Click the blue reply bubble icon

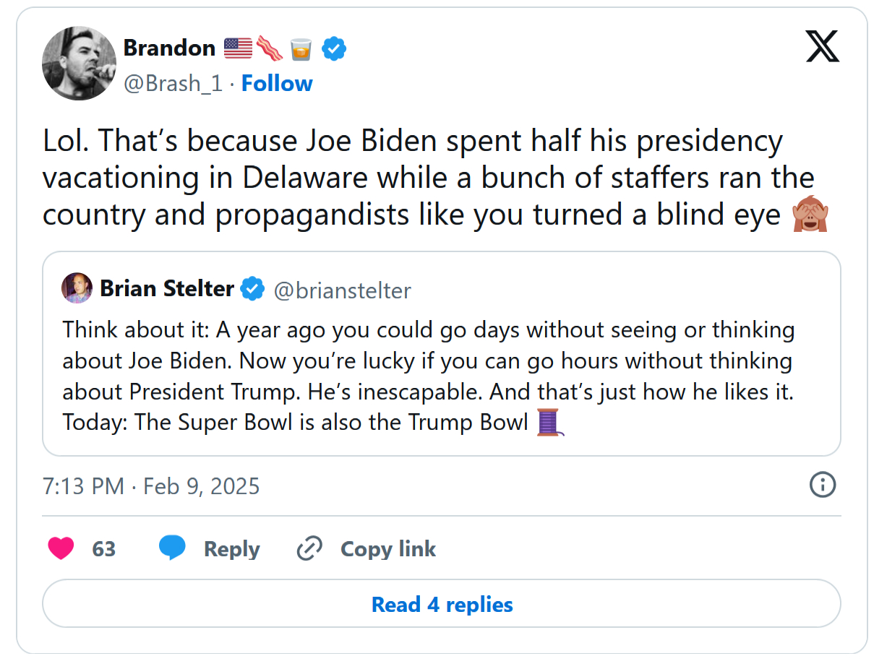pyautogui.click(x=172, y=549)
